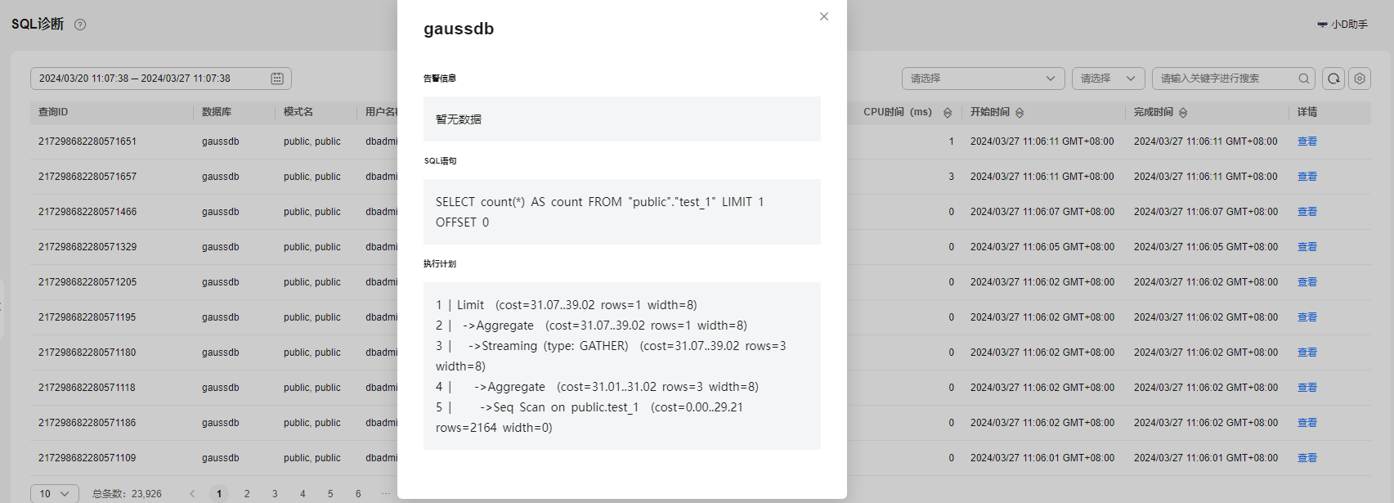Image resolution: width=1394 pixels, height=503 pixels.
Task: Go to page 6
Action: (358, 494)
